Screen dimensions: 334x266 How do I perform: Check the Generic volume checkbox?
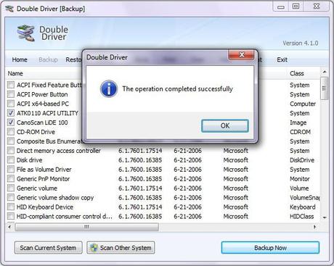click(11, 188)
